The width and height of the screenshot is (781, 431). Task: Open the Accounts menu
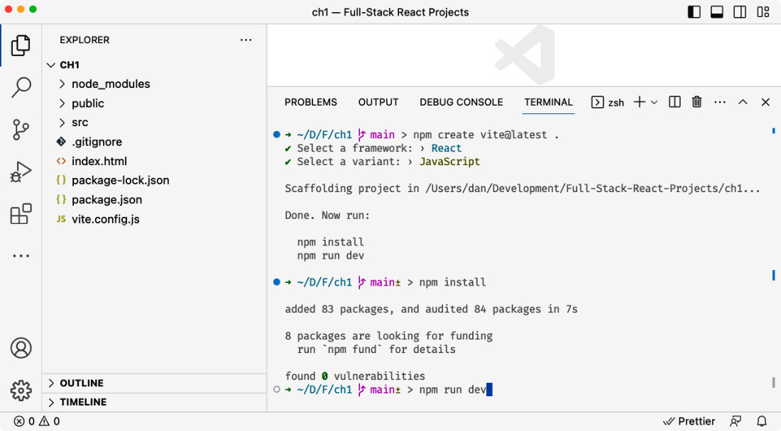click(21, 348)
